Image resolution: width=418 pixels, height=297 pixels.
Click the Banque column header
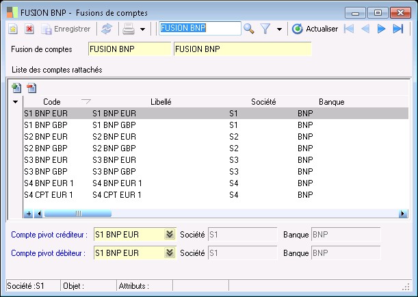pyautogui.click(x=332, y=102)
